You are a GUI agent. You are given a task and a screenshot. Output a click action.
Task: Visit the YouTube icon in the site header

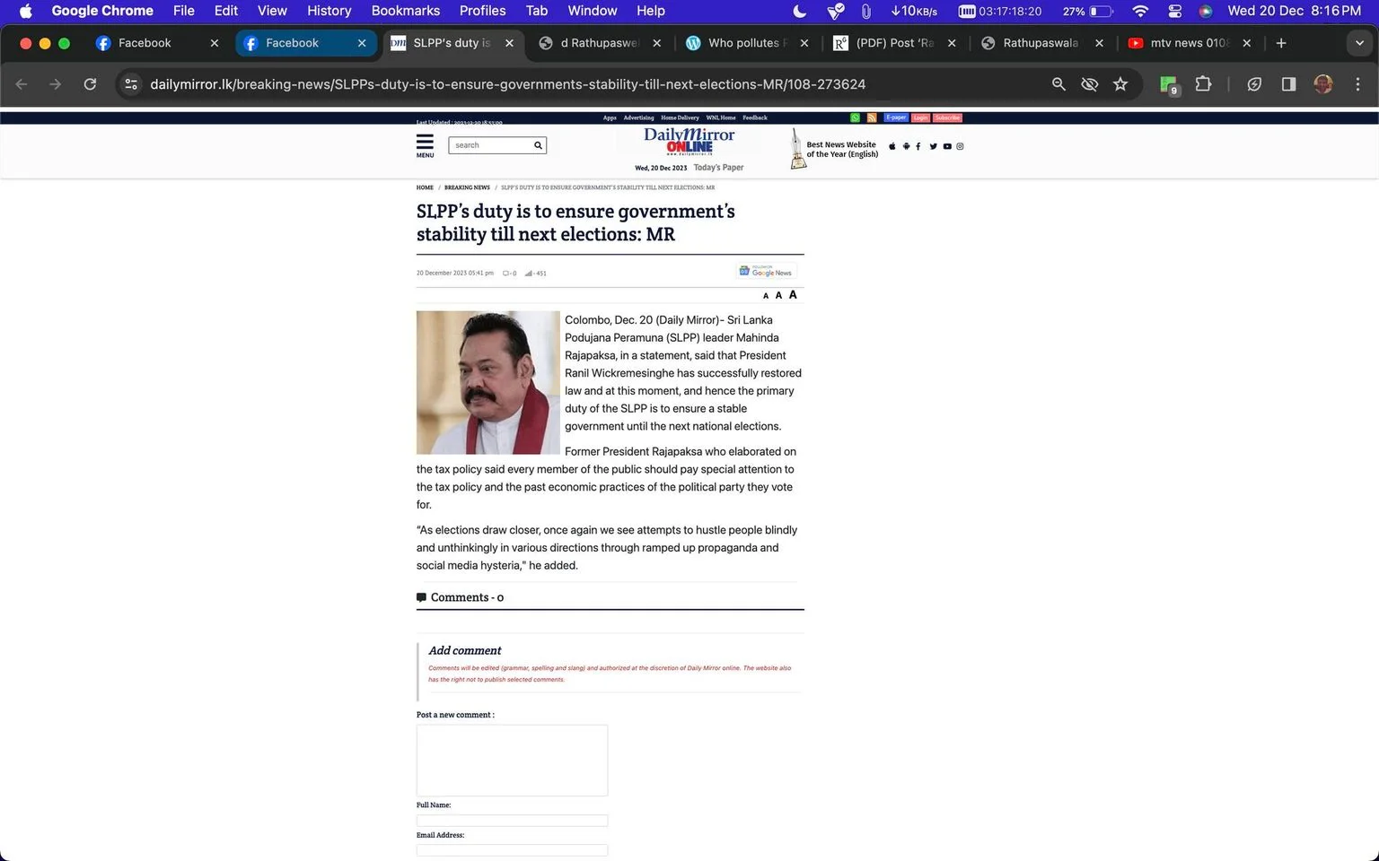947,146
